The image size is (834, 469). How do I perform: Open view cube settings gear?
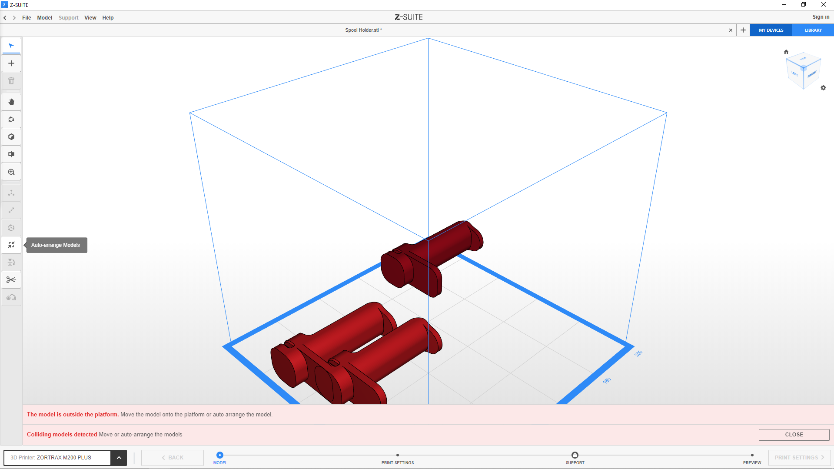[823, 88]
